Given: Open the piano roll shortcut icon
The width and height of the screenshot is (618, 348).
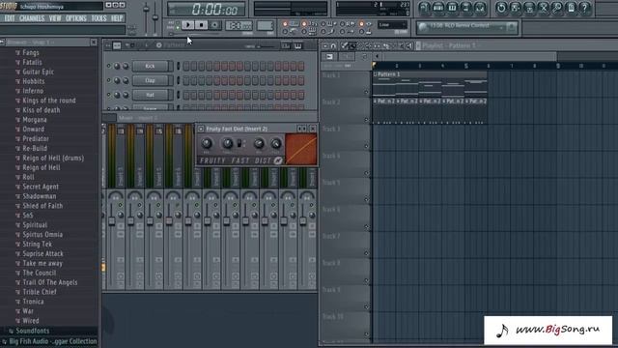Looking at the screenshot, I should click(452, 8).
